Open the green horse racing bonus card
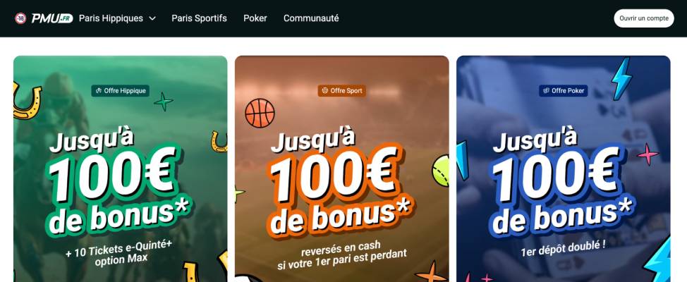This screenshot has height=282, width=687. (121, 168)
